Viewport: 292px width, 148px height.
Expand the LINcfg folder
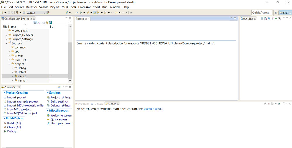(12, 68)
